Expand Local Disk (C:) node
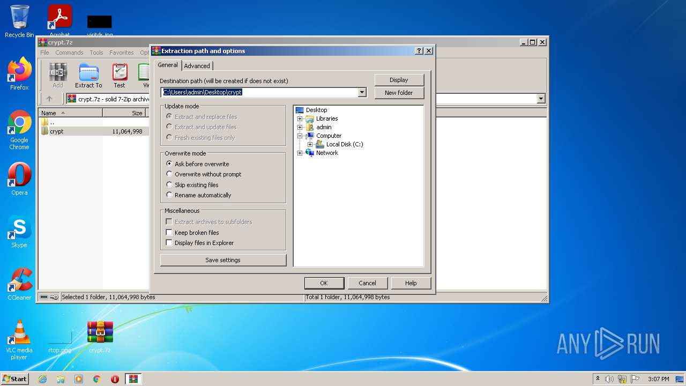The height and width of the screenshot is (386, 686). pos(310,144)
